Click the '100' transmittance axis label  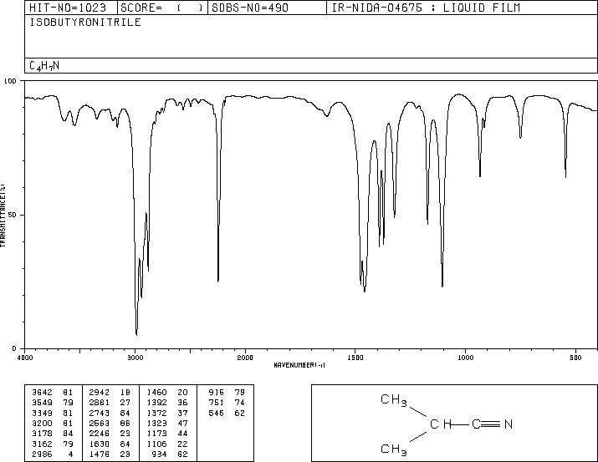point(10,81)
